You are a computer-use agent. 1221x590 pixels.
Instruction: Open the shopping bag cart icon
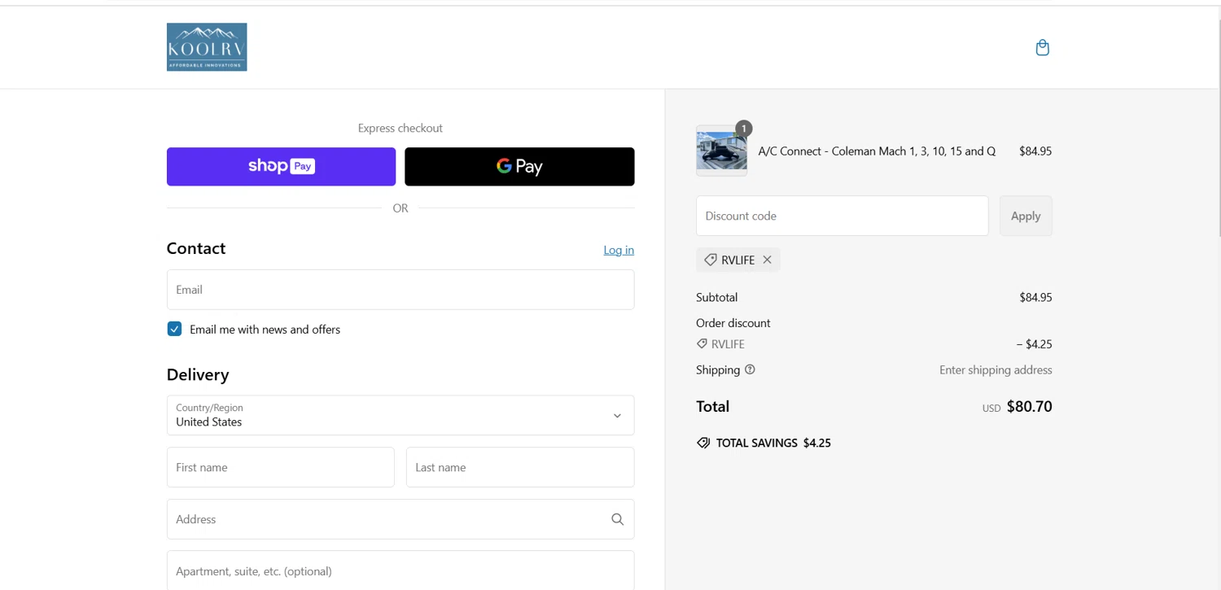click(1042, 48)
